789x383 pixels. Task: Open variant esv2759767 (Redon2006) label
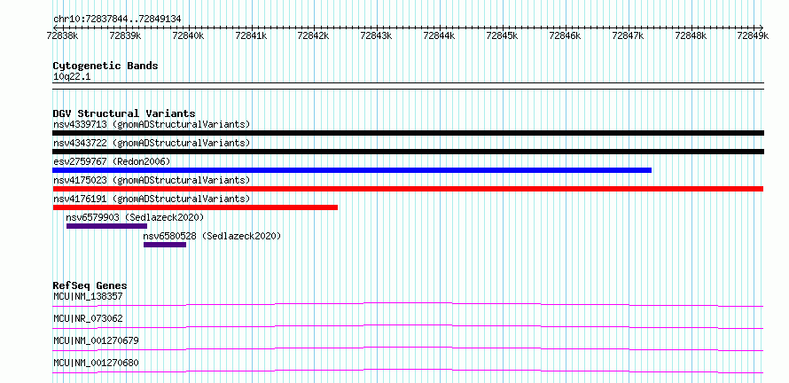(112, 161)
